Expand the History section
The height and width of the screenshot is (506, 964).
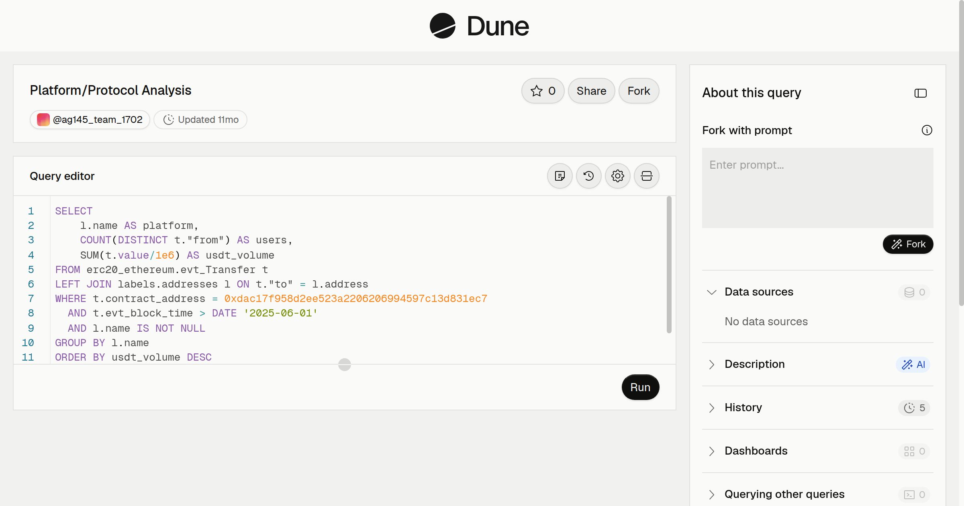click(712, 408)
